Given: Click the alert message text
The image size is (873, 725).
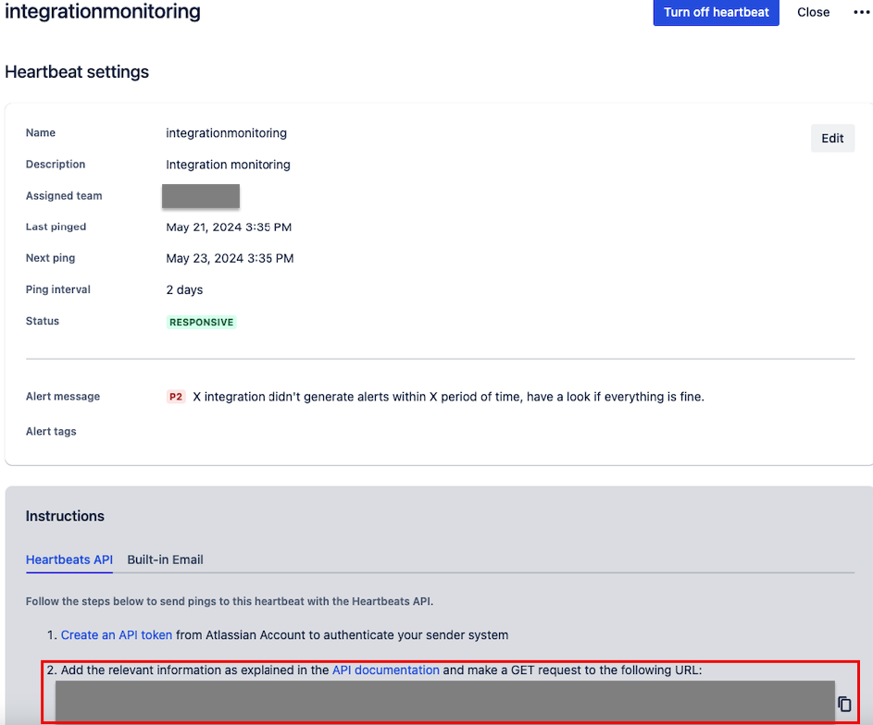Looking at the screenshot, I should click(x=448, y=397).
